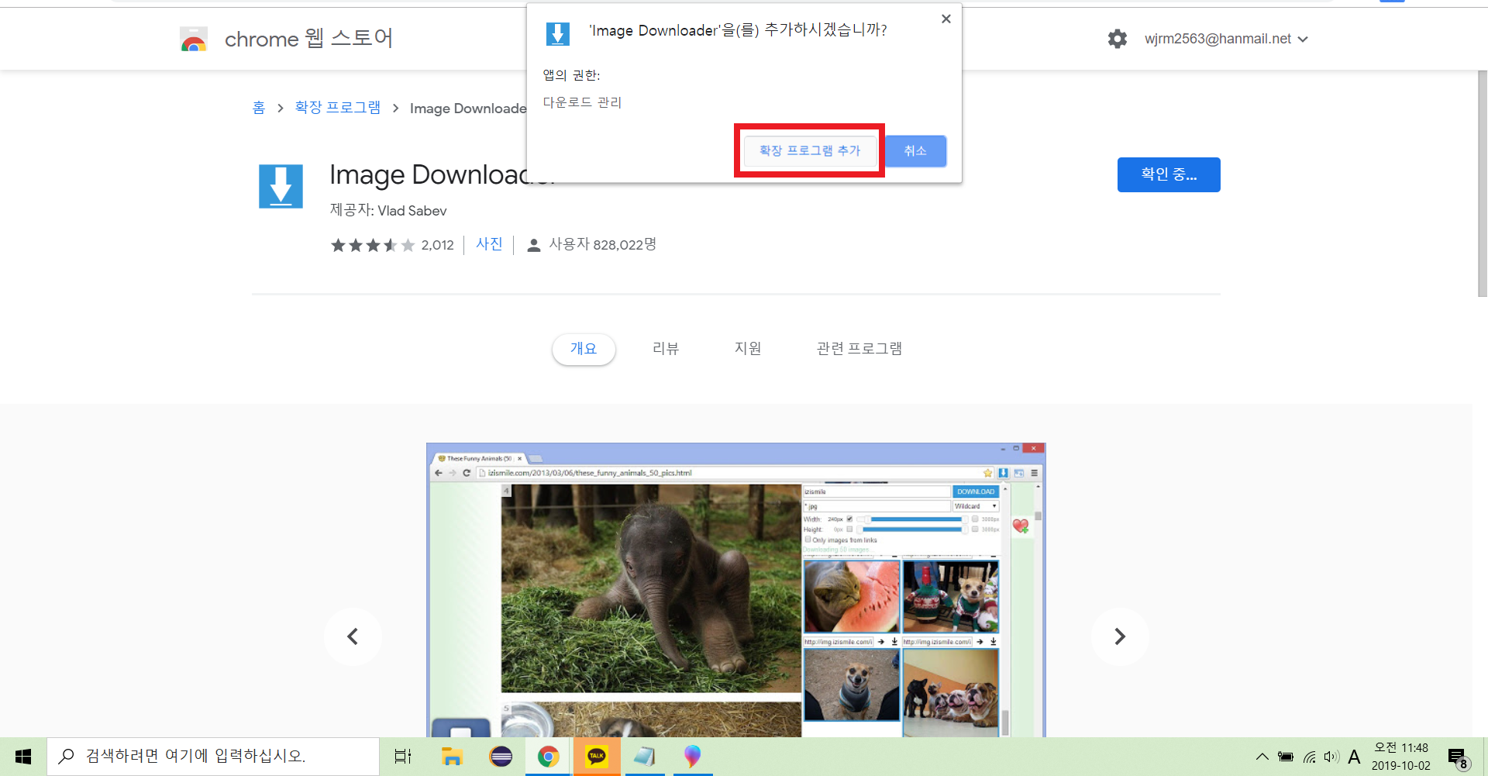Click the '확인 중...' blue button

pos(1169,174)
